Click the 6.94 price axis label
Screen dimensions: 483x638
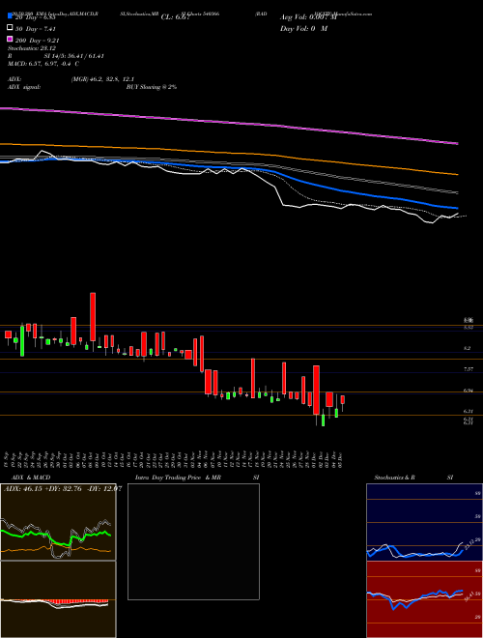[468, 391]
